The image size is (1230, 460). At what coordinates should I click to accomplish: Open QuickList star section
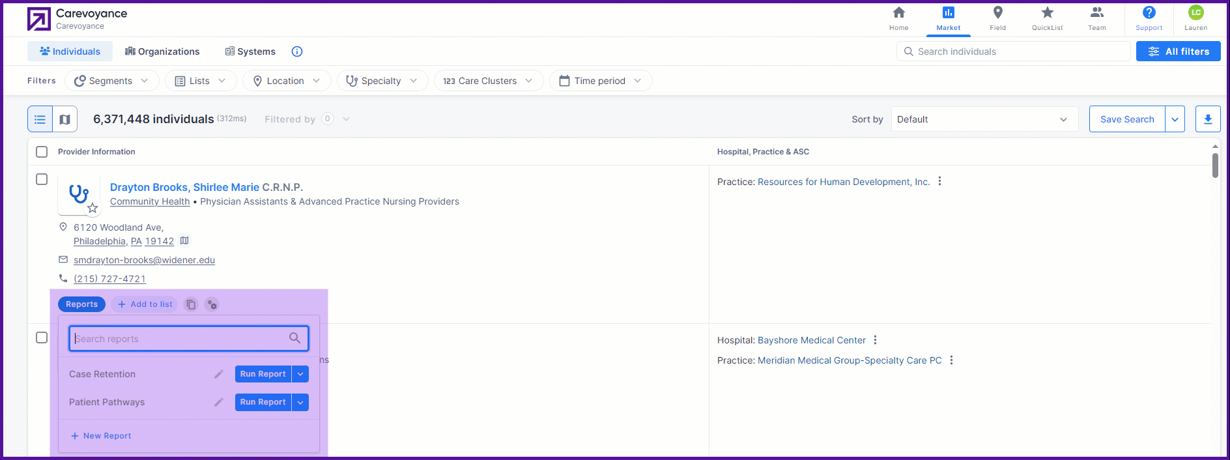(x=1047, y=19)
